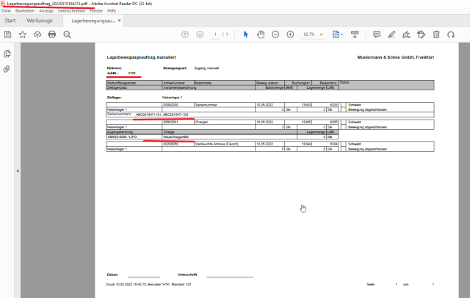Click the star bookmark icon

point(22,34)
